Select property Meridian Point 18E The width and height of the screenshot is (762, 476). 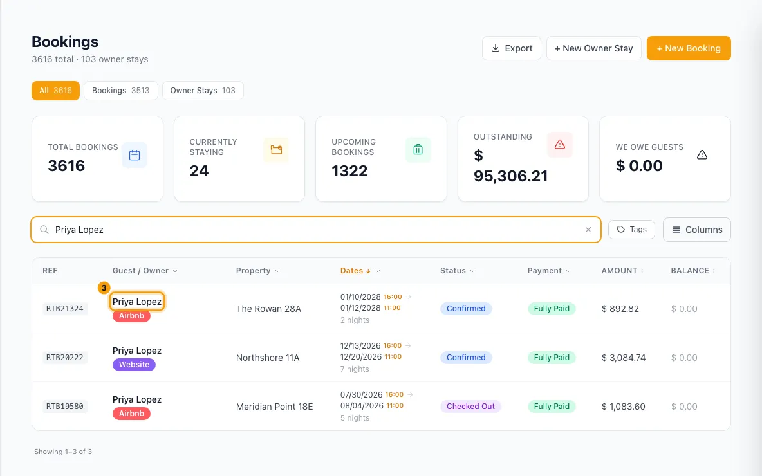click(275, 407)
